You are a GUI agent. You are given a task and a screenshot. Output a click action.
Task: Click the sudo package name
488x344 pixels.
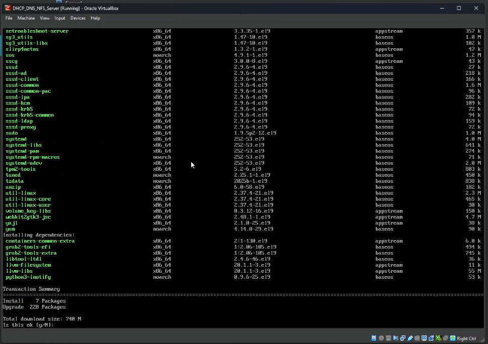[x=12, y=133]
